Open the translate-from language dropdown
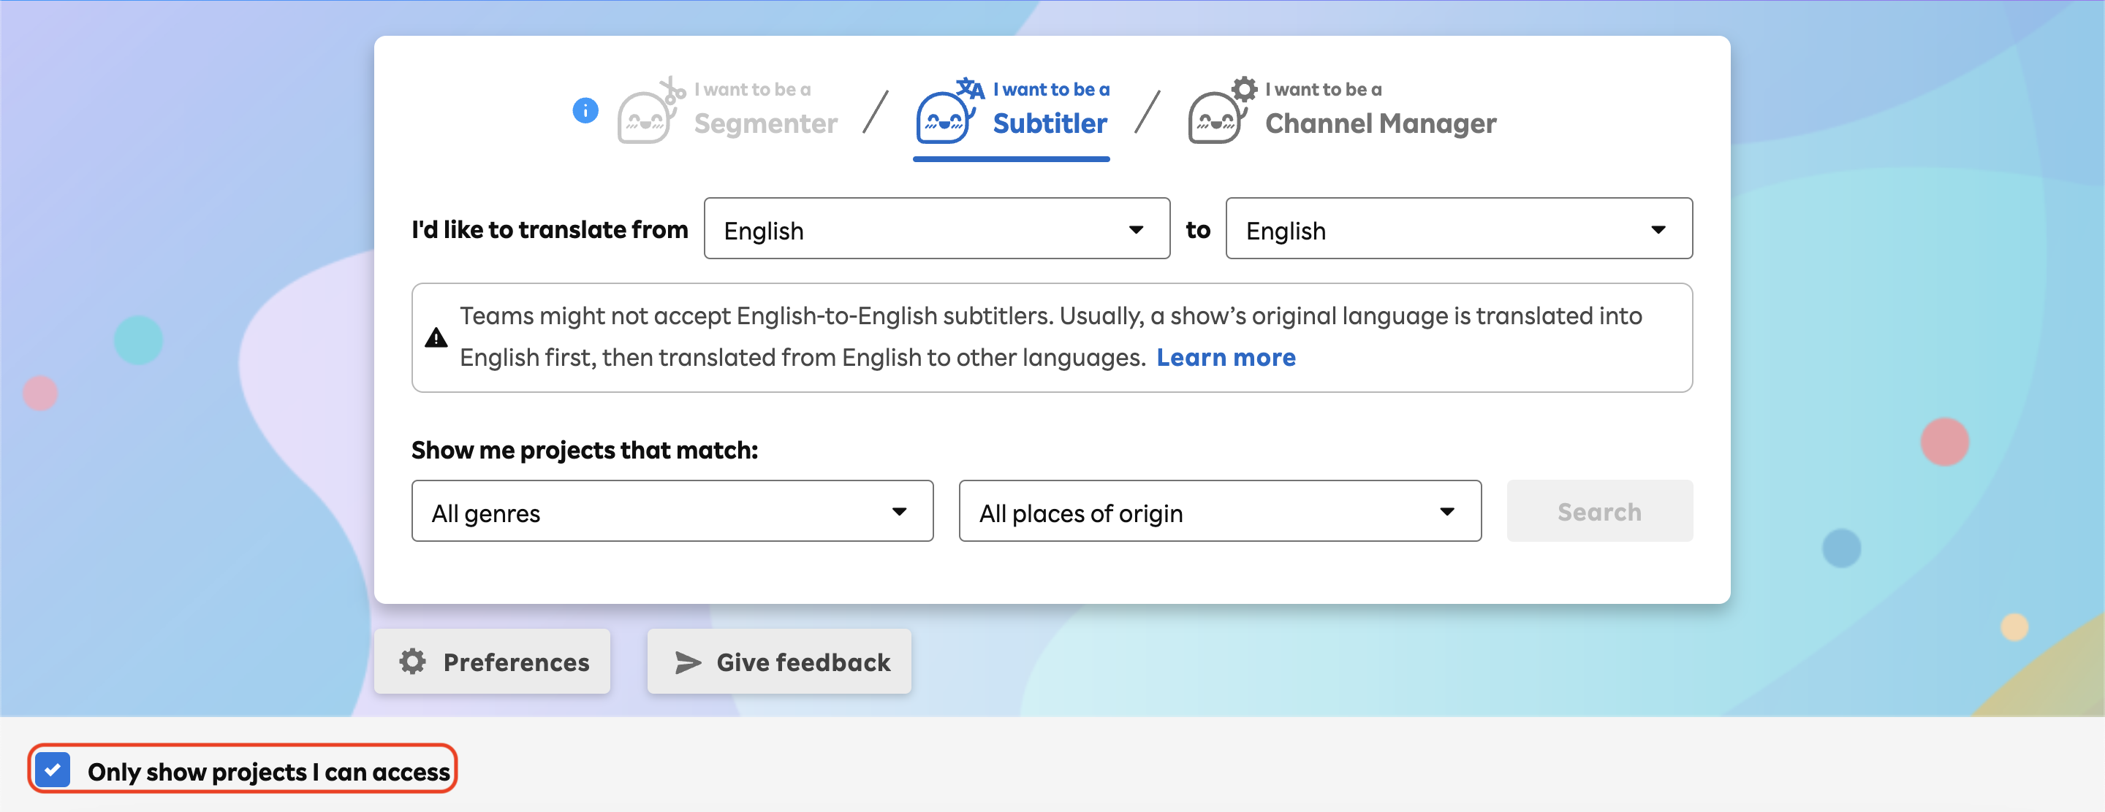 [x=936, y=229]
